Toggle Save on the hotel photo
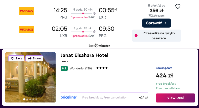Viewport: 199px width, 108px height. pyautogui.click(x=16, y=58)
